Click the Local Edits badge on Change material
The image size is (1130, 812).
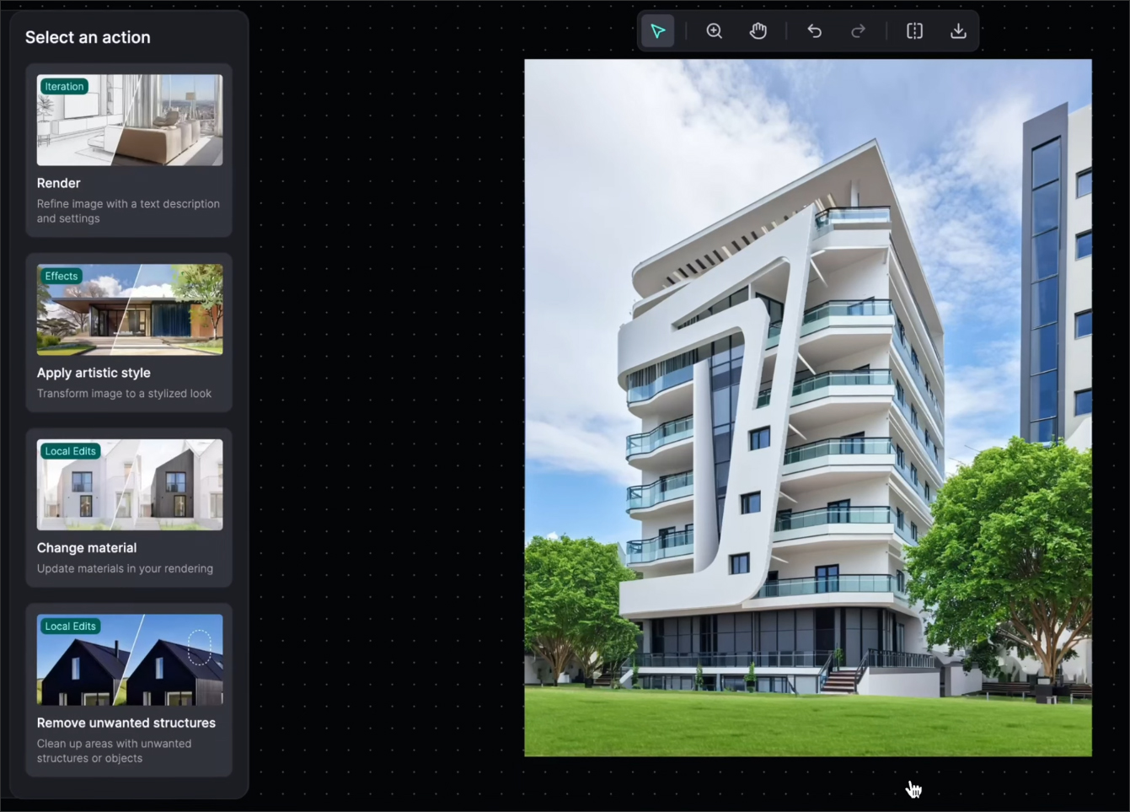pos(71,451)
